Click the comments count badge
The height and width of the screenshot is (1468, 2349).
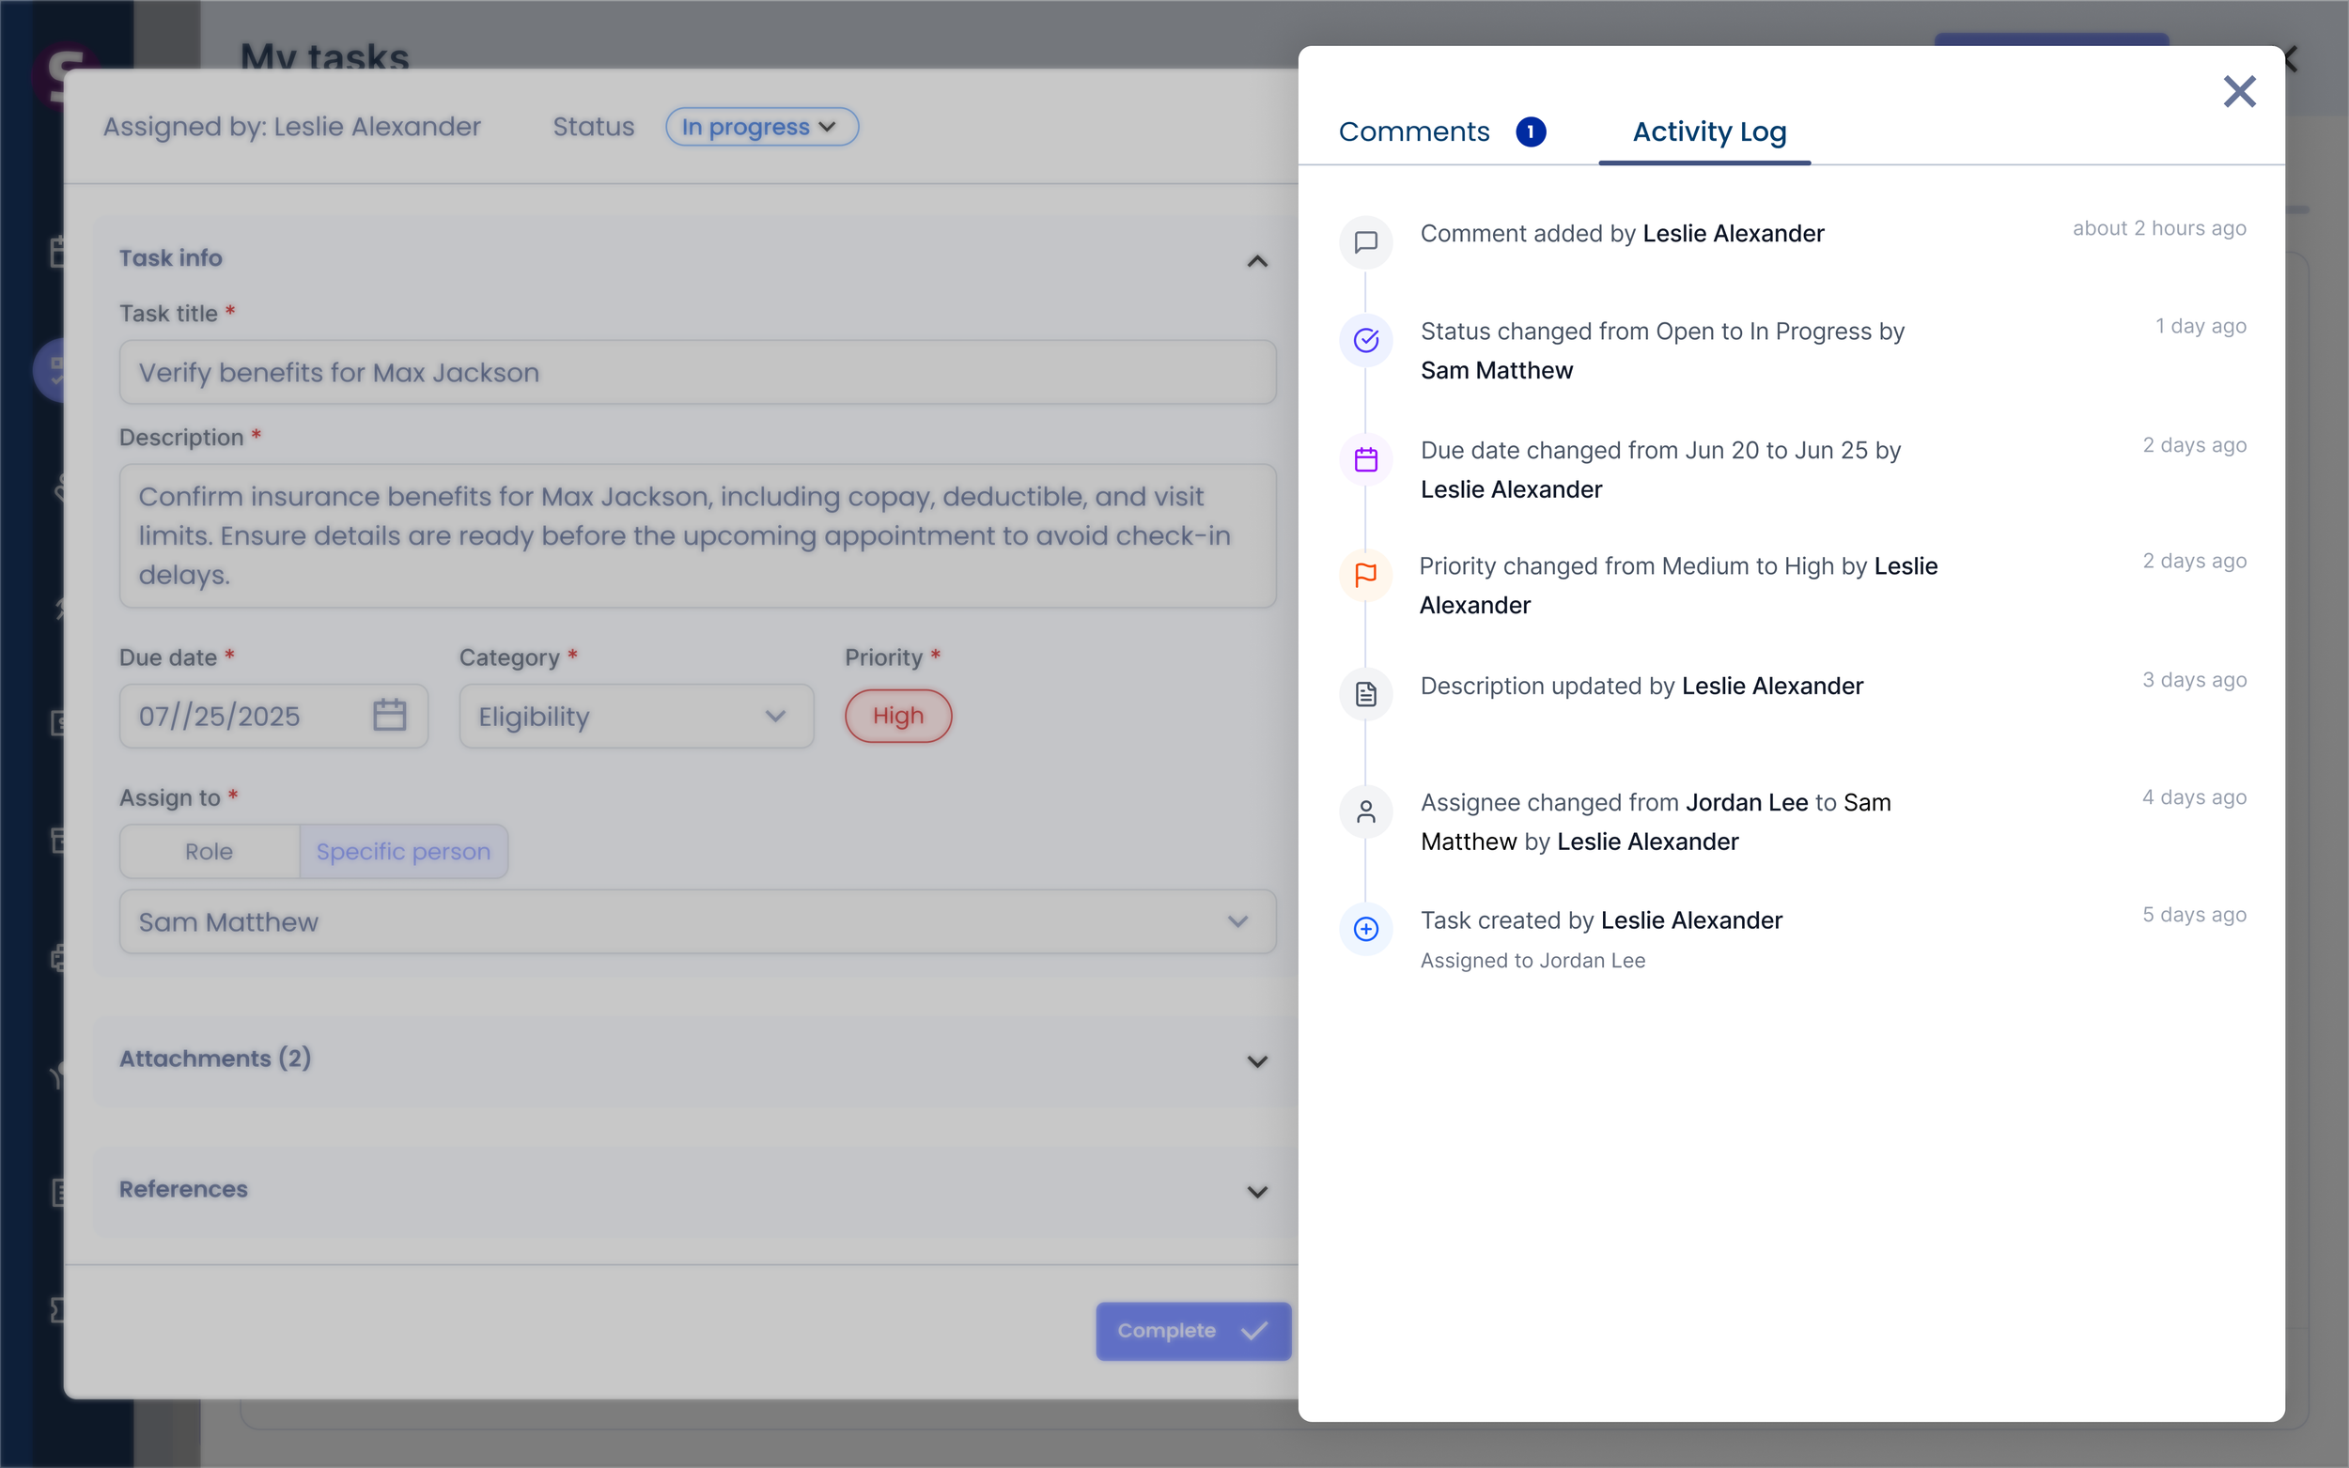[1531, 131]
